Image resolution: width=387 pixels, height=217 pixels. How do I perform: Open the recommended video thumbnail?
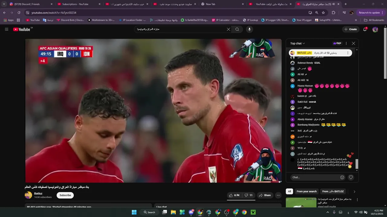[x=301, y=203]
